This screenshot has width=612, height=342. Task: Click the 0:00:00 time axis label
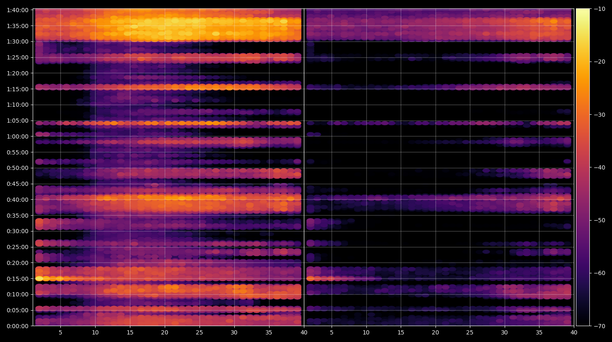pos(18,326)
